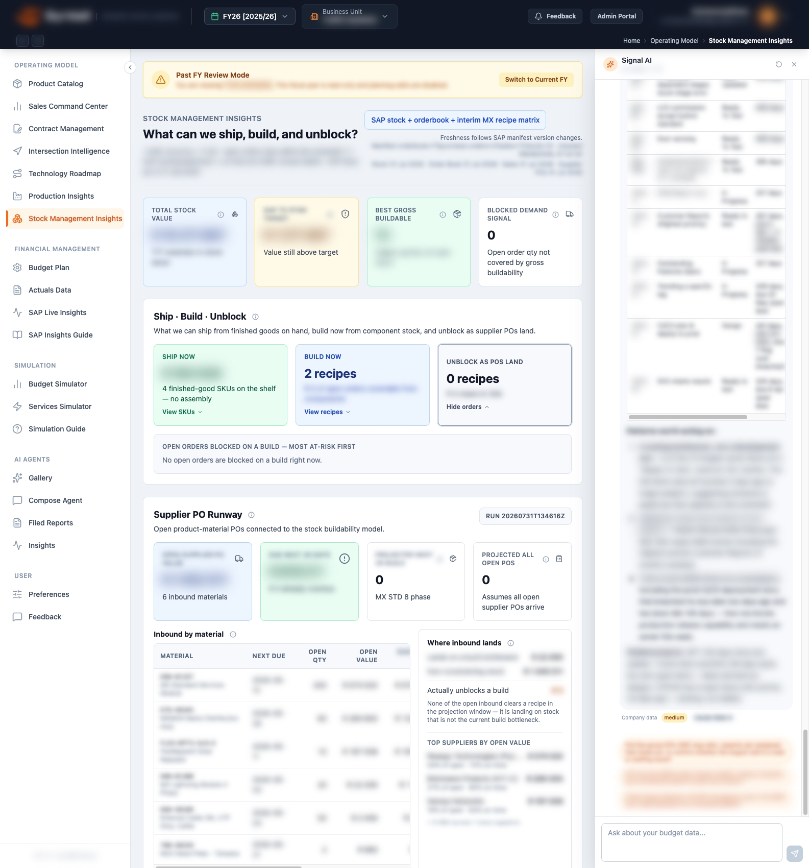The width and height of the screenshot is (809, 868).
Task: Send the Signal AI message
Action: (795, 853)
